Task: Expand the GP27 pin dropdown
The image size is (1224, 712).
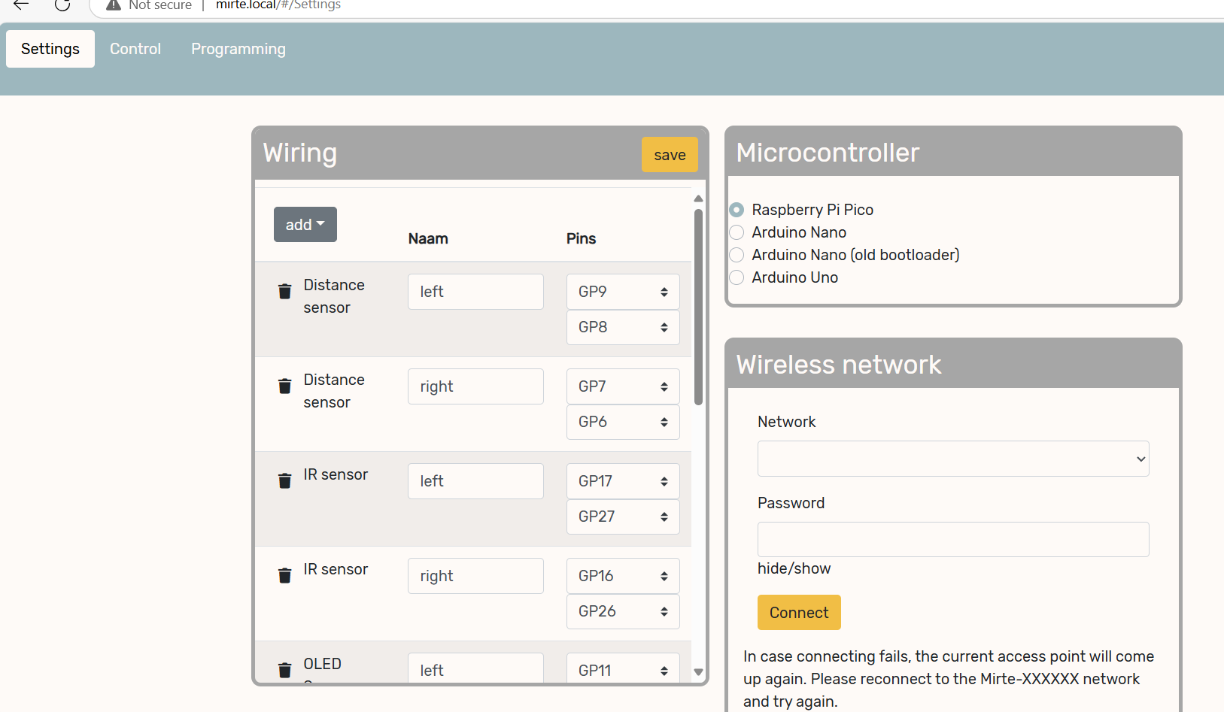Action: [623, 517]
